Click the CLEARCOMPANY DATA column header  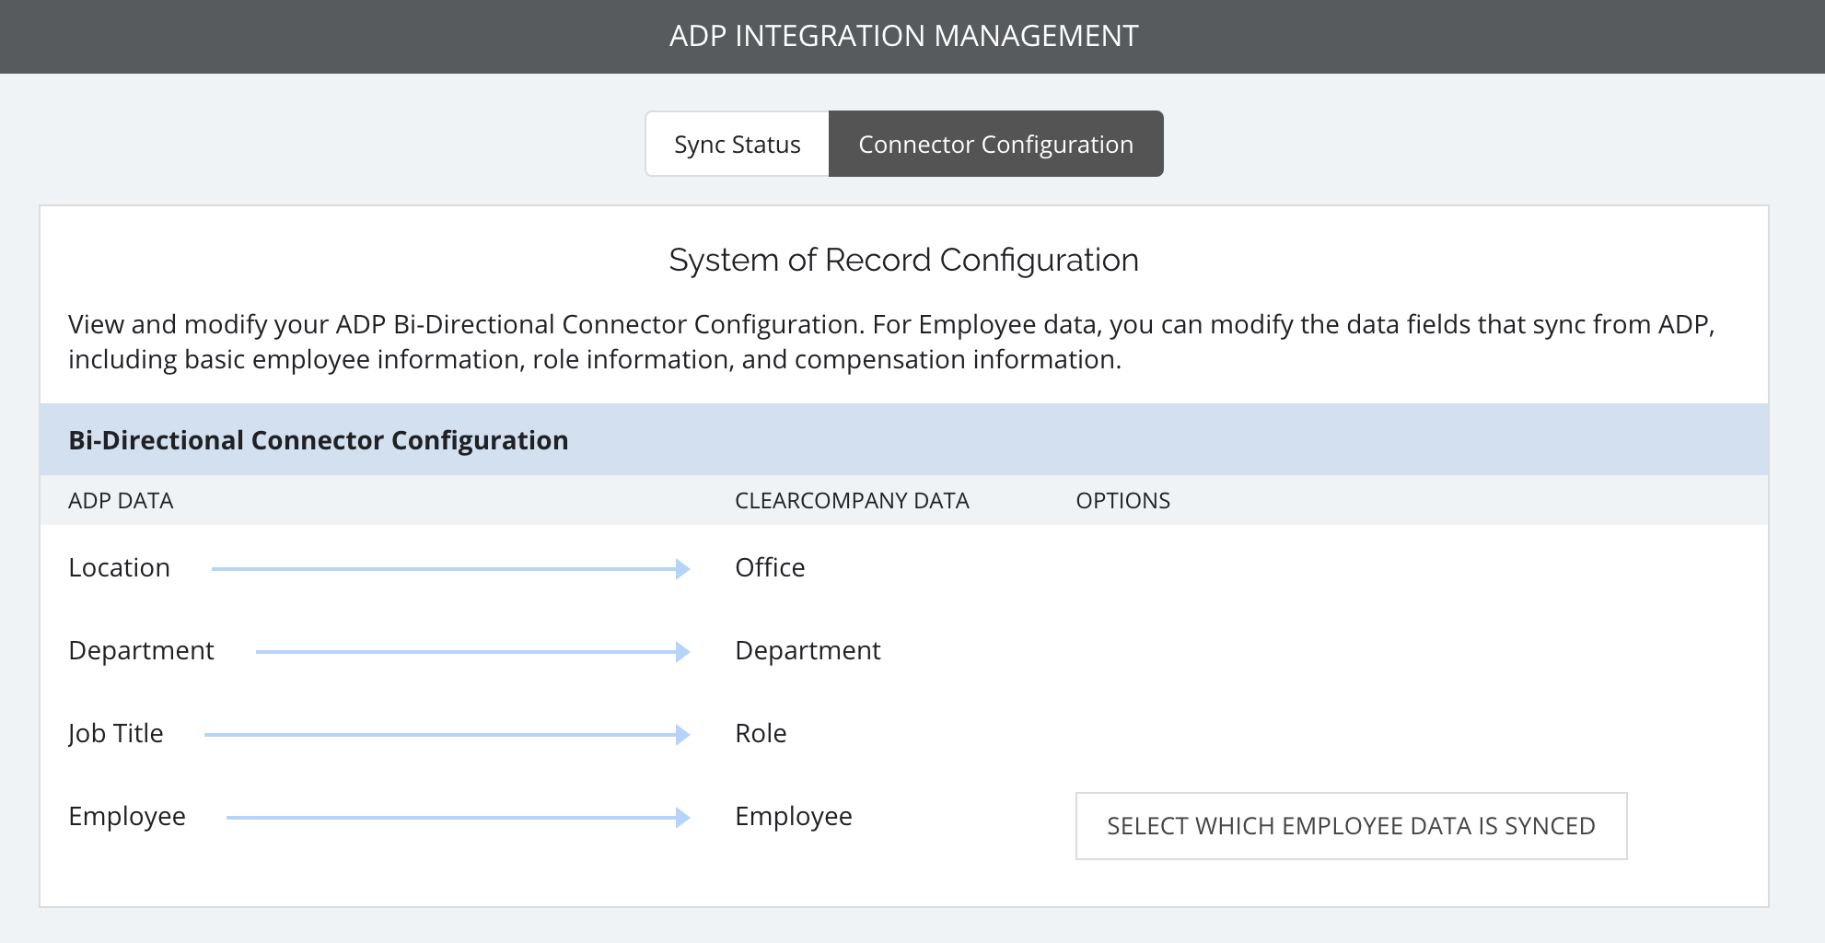tap(852, 501)
